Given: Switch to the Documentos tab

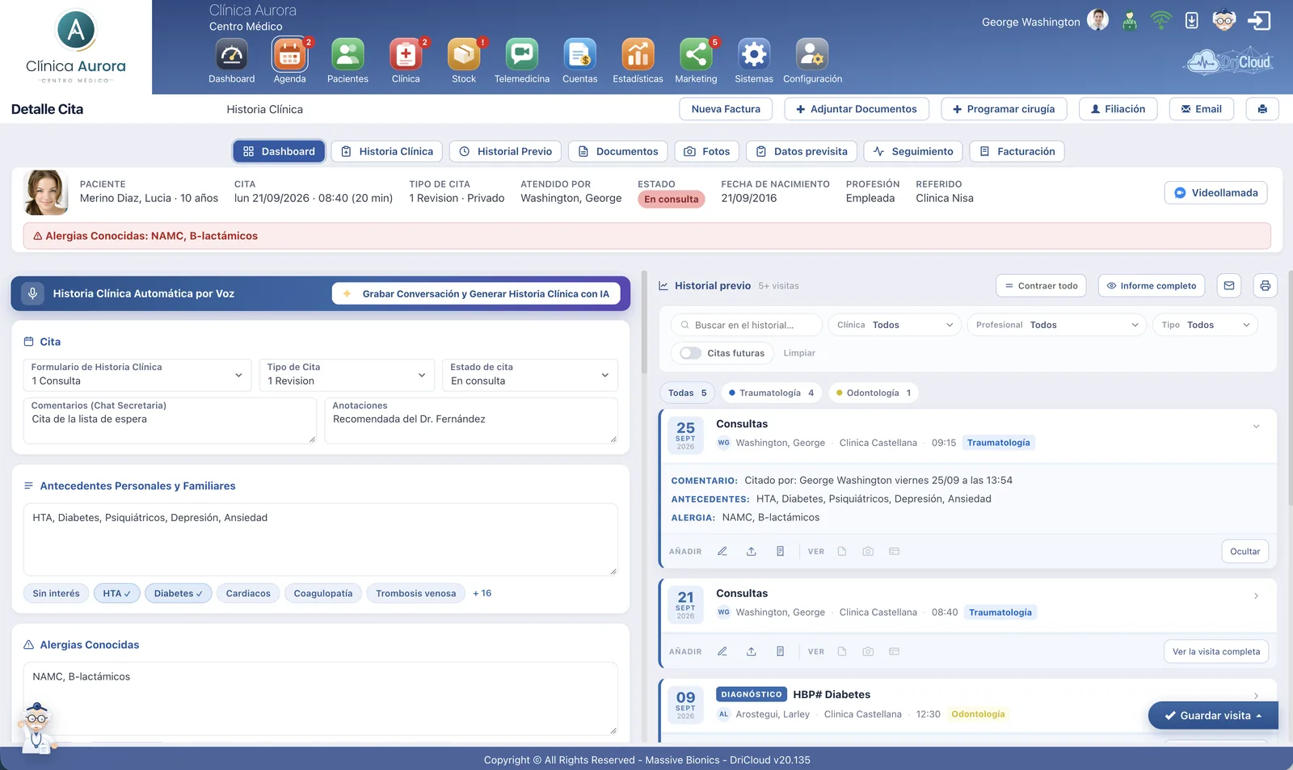Looking at the screenshot, I should (x=618, y=151).
